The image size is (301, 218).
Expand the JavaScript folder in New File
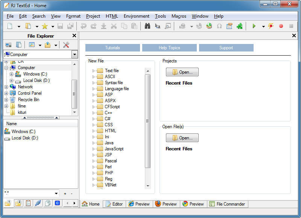click(93, 149)
